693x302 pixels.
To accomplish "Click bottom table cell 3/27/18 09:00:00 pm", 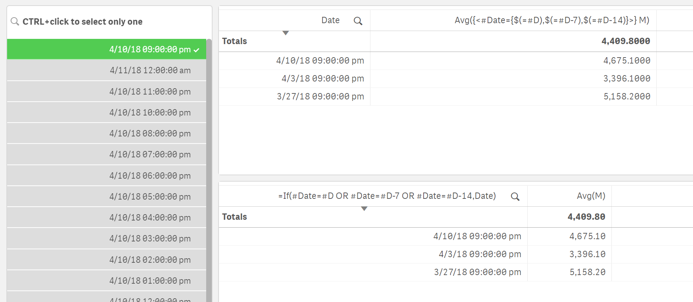I will (477, 272).
